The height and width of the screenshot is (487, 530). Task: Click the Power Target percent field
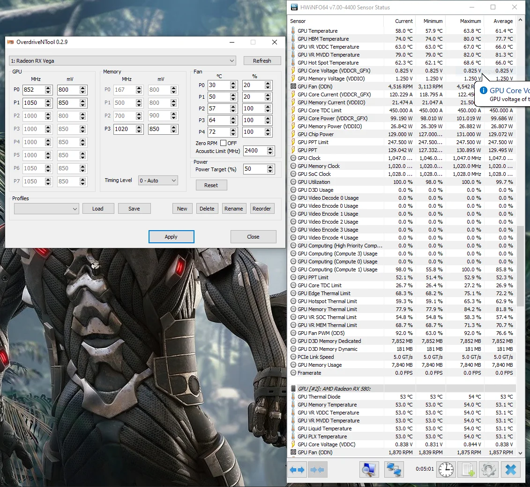pyautogui.click(x=254, y=169)
